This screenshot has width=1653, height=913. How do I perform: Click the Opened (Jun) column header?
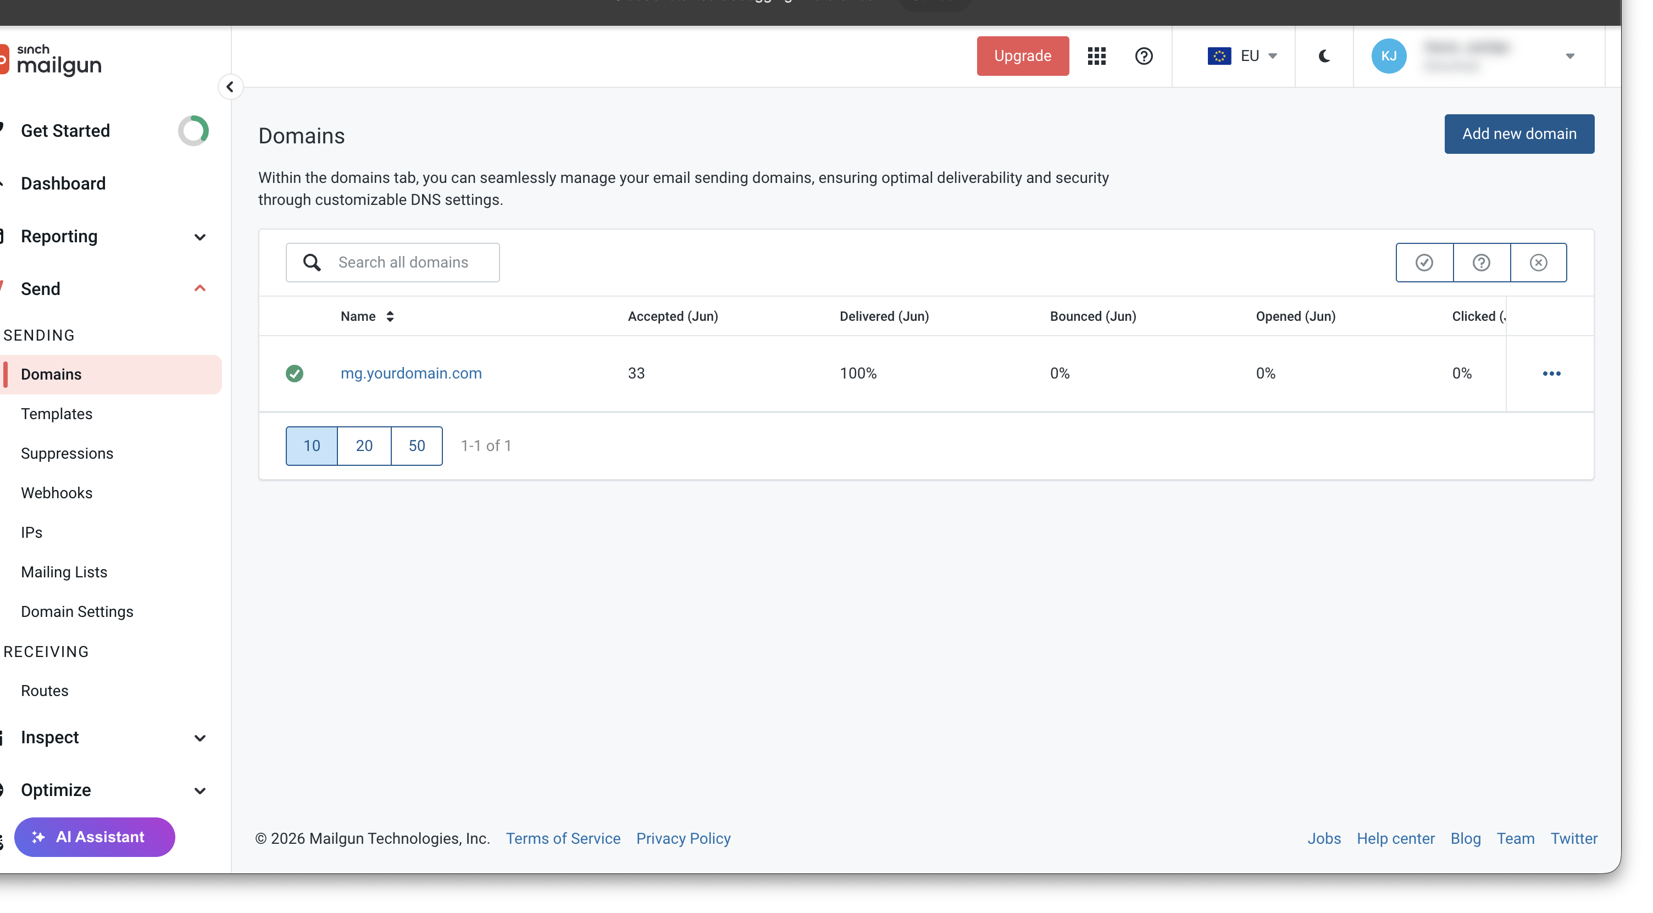coord(1295,316)
